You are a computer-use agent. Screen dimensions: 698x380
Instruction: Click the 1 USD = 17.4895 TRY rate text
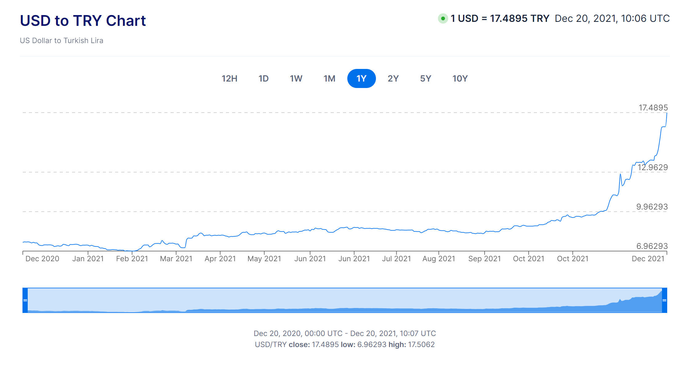click(x=500, y=18)
